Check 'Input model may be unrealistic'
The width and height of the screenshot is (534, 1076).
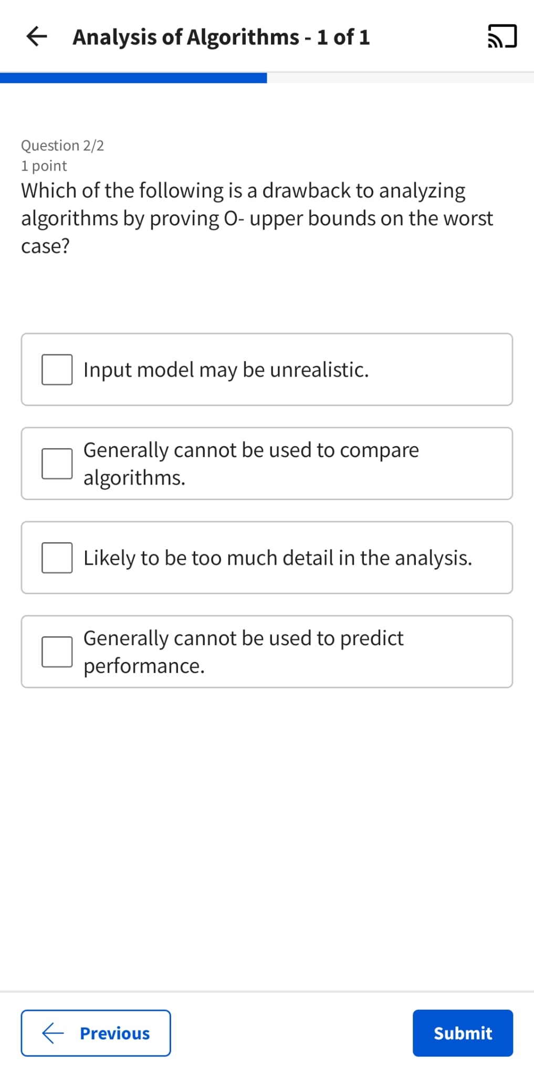tap(56, 370)
